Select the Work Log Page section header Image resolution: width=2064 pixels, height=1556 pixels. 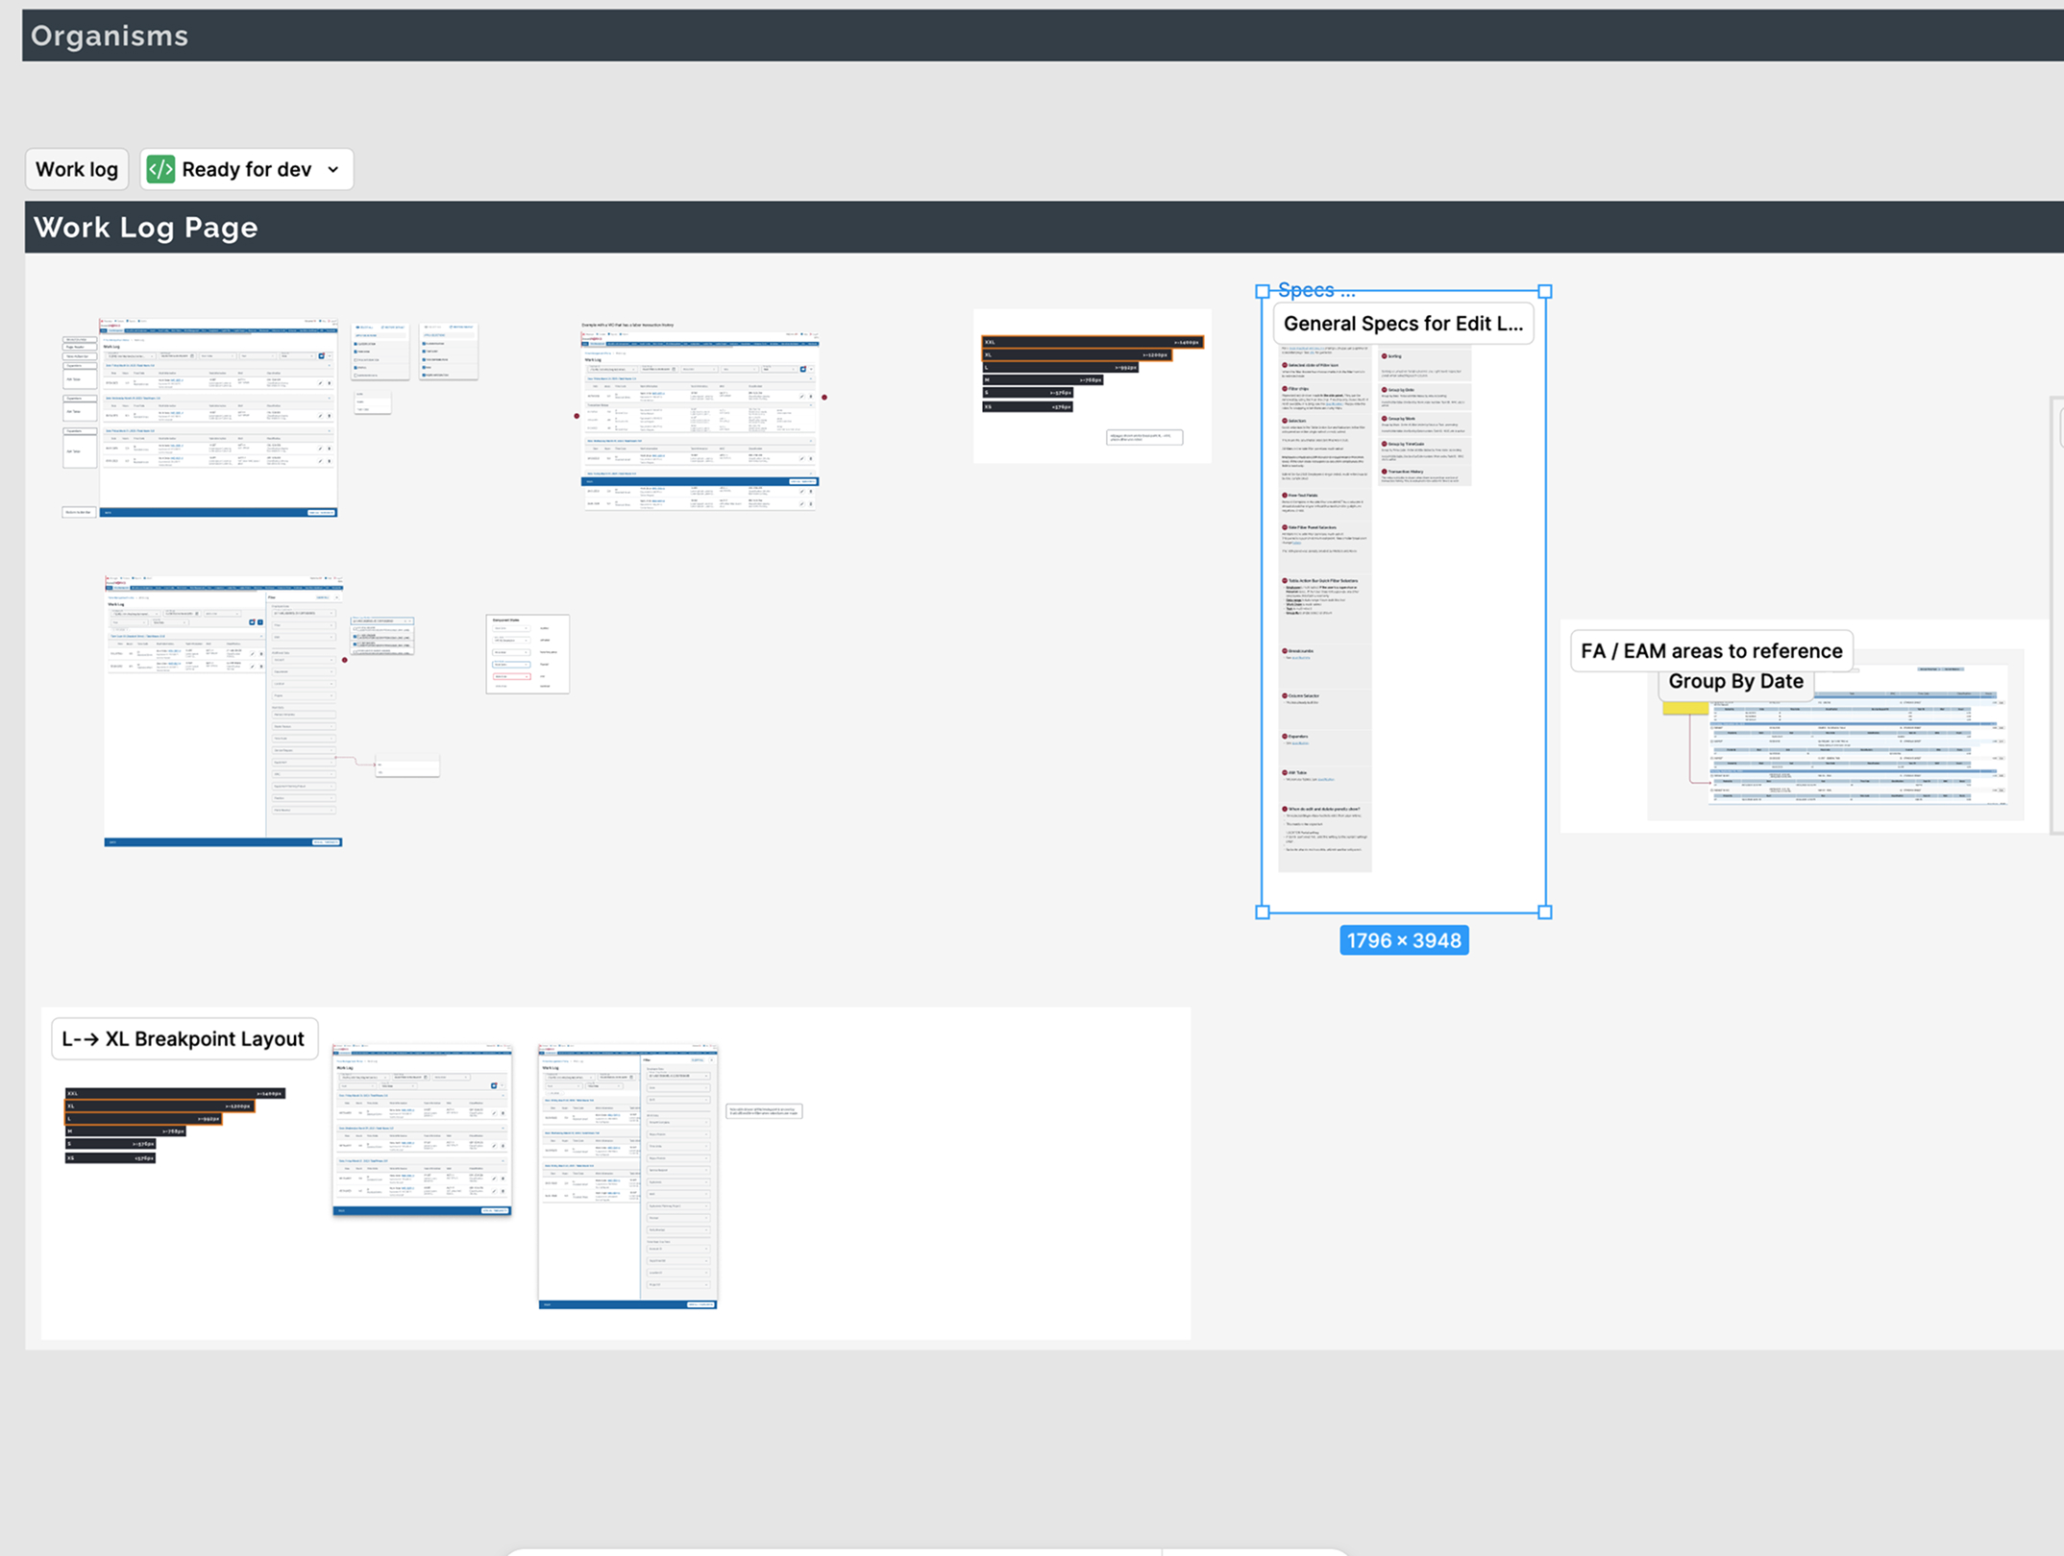point(145,228)
